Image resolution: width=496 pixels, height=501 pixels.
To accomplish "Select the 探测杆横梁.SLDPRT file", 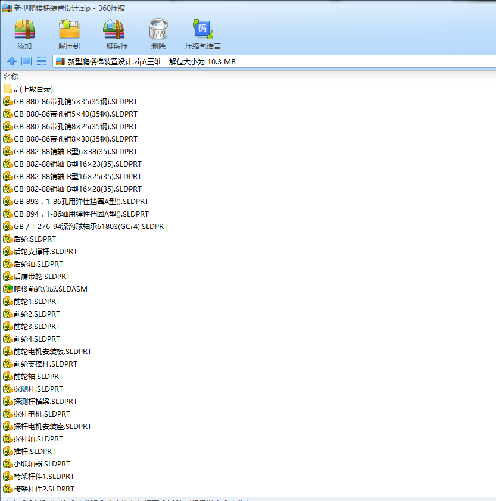I will [x=40, y=401].
